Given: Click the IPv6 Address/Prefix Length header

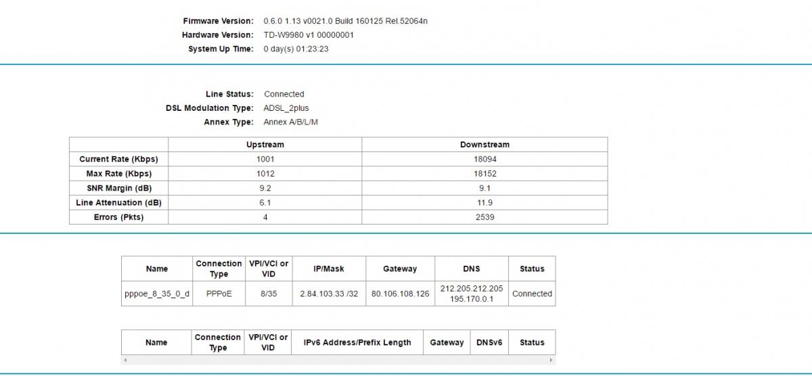Looking at the screenshot, I should click(352, 343).
